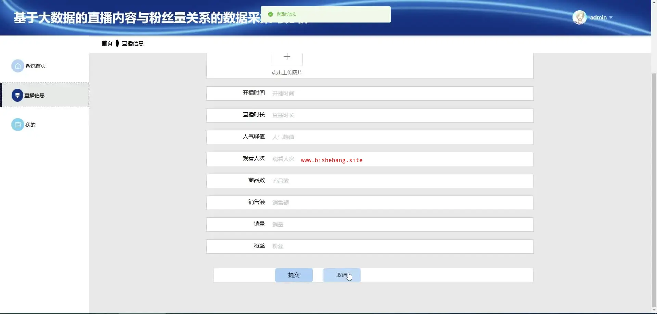This screenshot has width=657, height=314.
Task: Click the 粉丝 field label
Action: point(259,246)
